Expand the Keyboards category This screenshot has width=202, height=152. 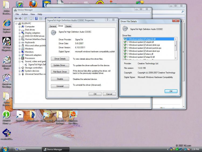click(19, 42)
